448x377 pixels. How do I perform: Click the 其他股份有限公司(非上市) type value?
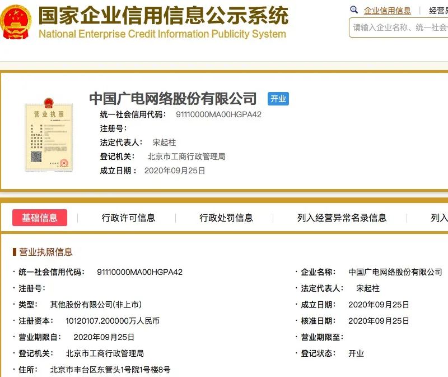coord(96,305)
